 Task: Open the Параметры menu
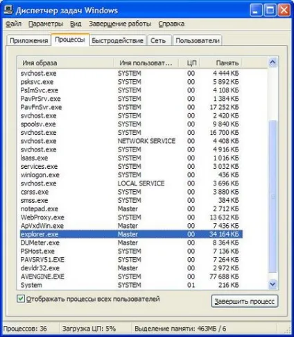point(46,24)
